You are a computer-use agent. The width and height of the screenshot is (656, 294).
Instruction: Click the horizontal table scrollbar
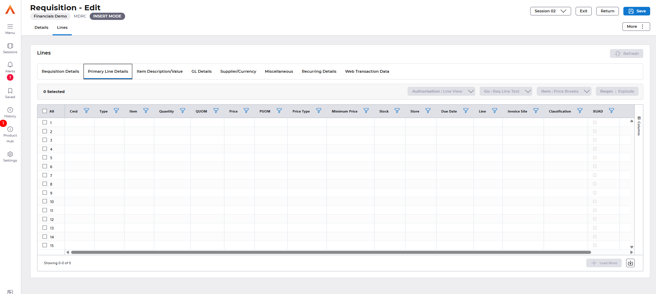coord(331,252)
